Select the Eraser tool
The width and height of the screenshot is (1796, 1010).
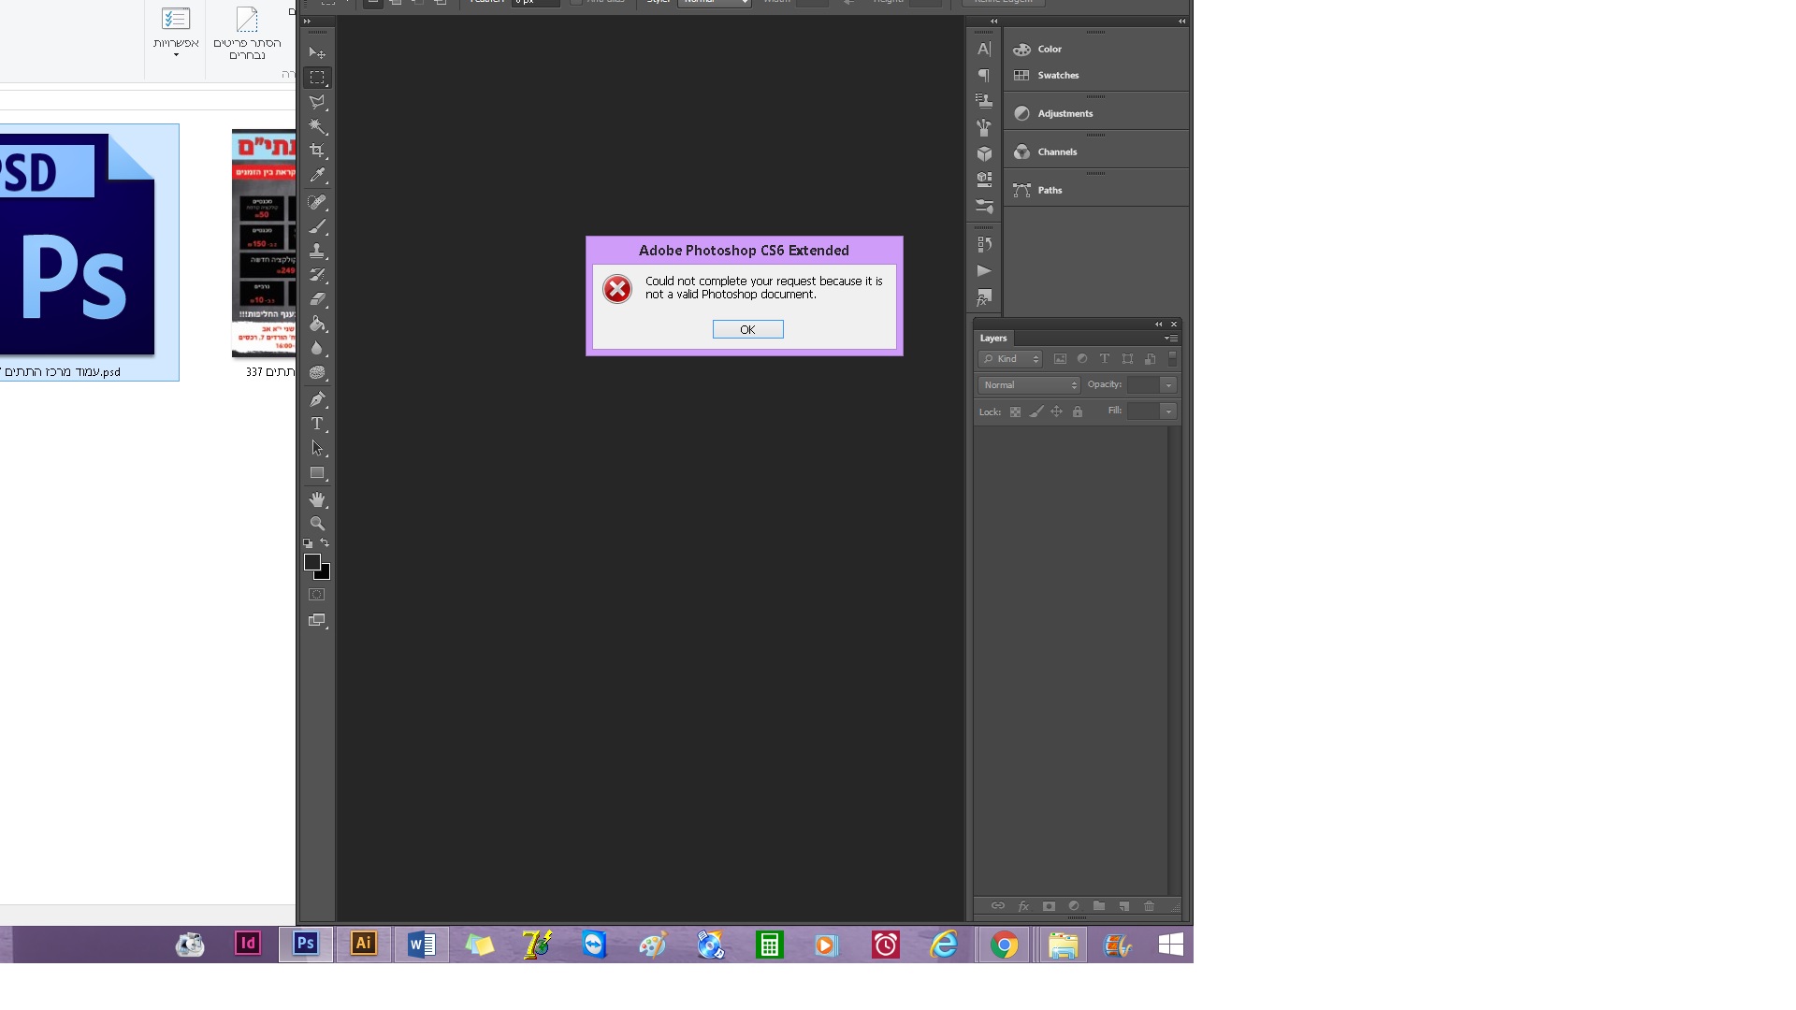point(317,299)
